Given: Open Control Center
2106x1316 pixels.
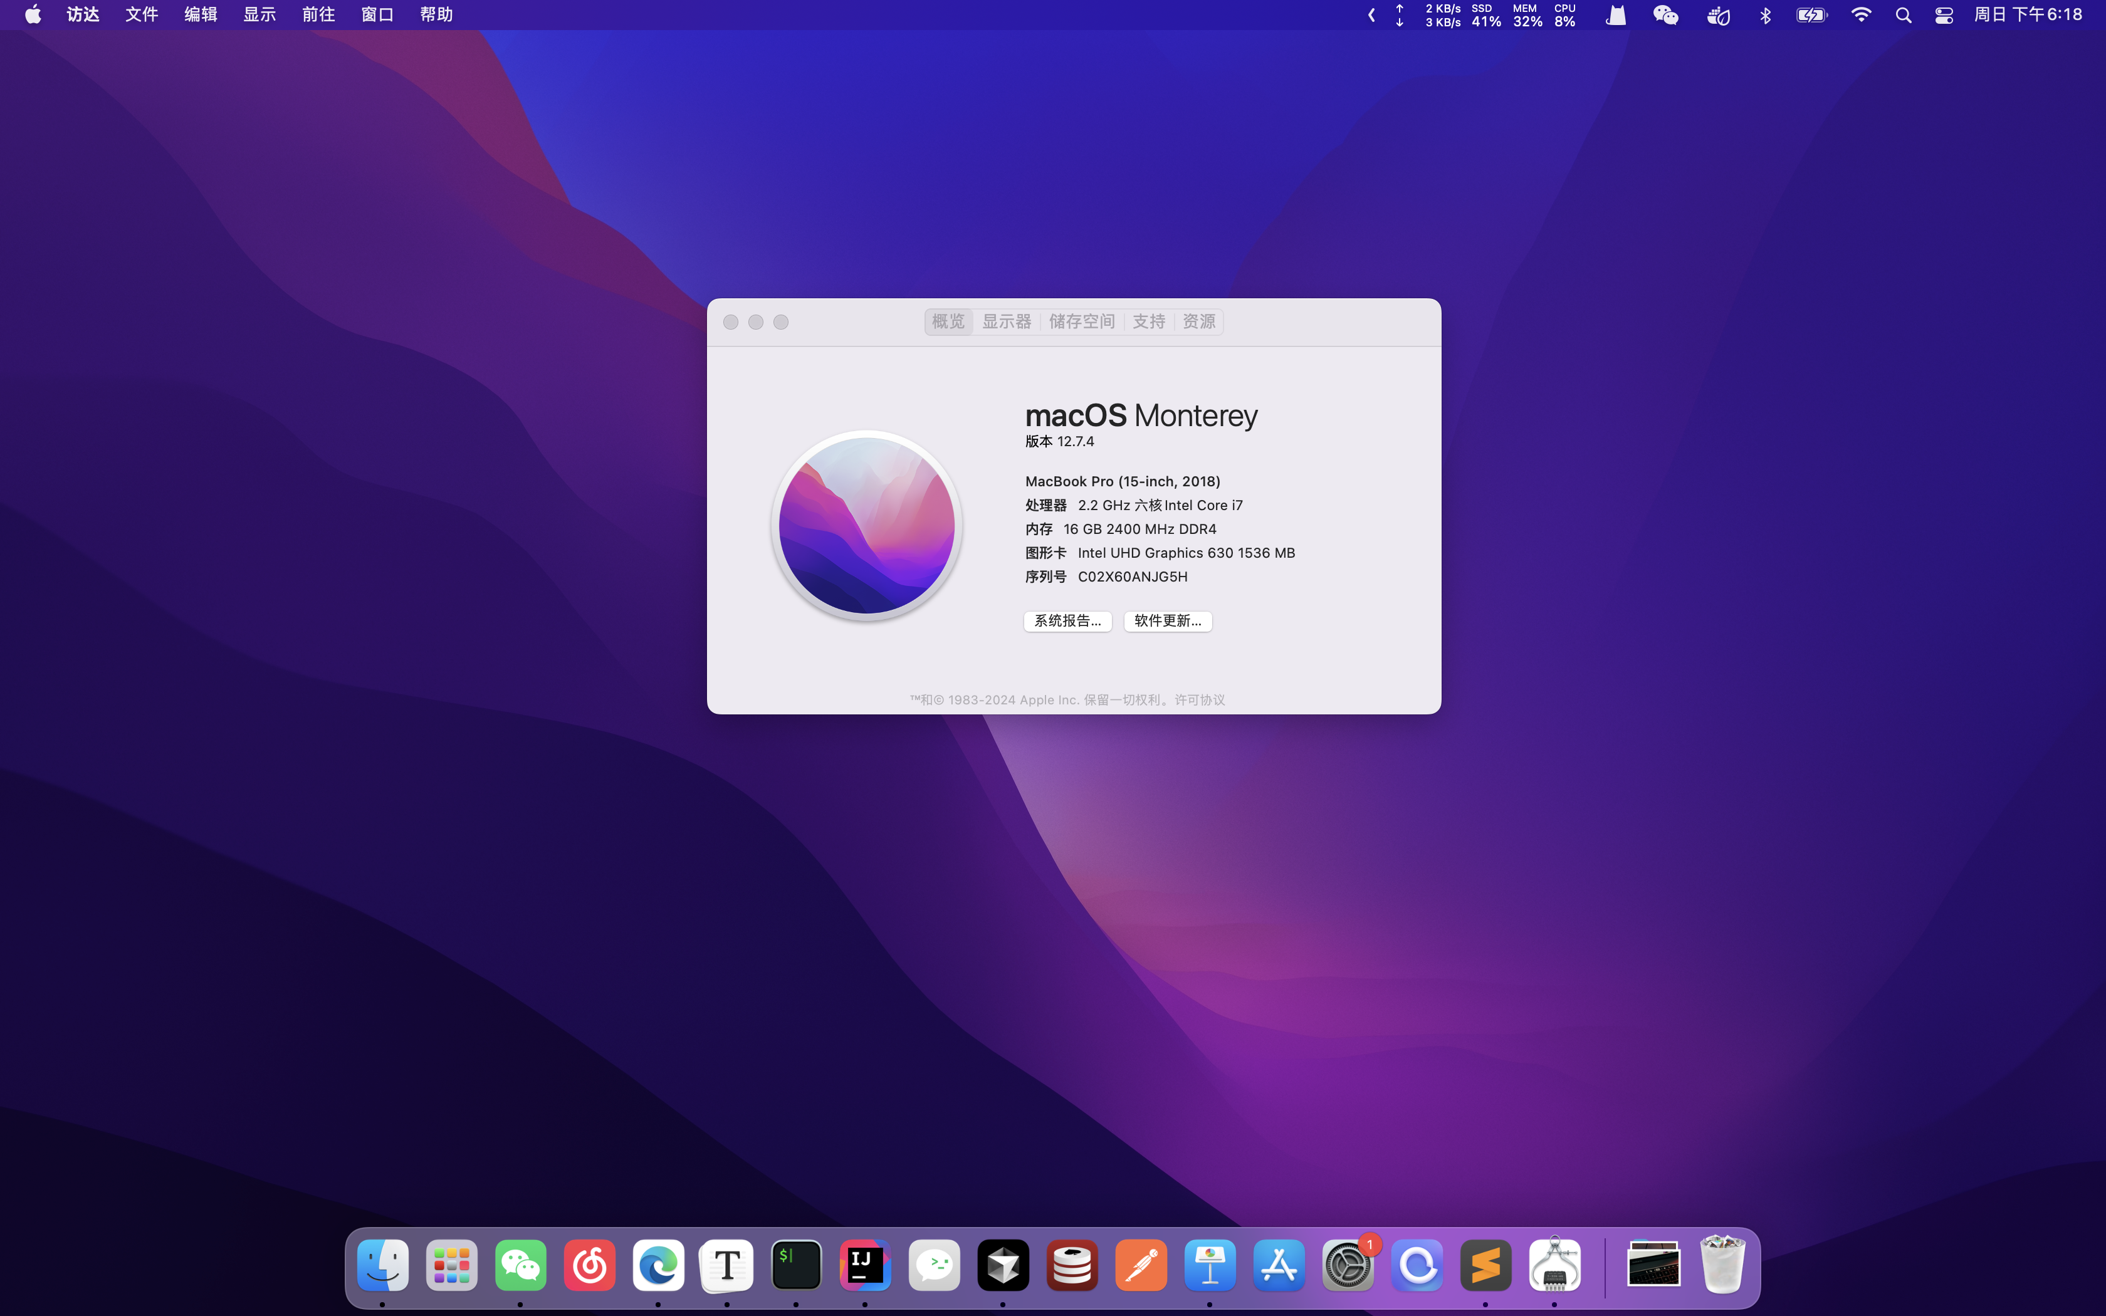Looking at the screenshot, I should click(x=1943, y=15).
